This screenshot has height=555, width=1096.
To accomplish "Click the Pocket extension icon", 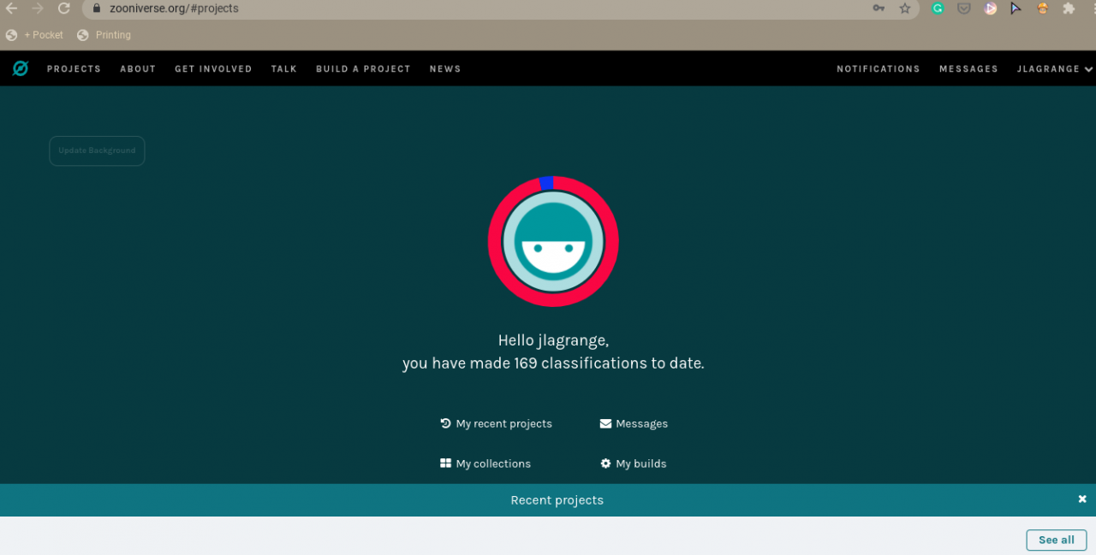I will [964, 9].
